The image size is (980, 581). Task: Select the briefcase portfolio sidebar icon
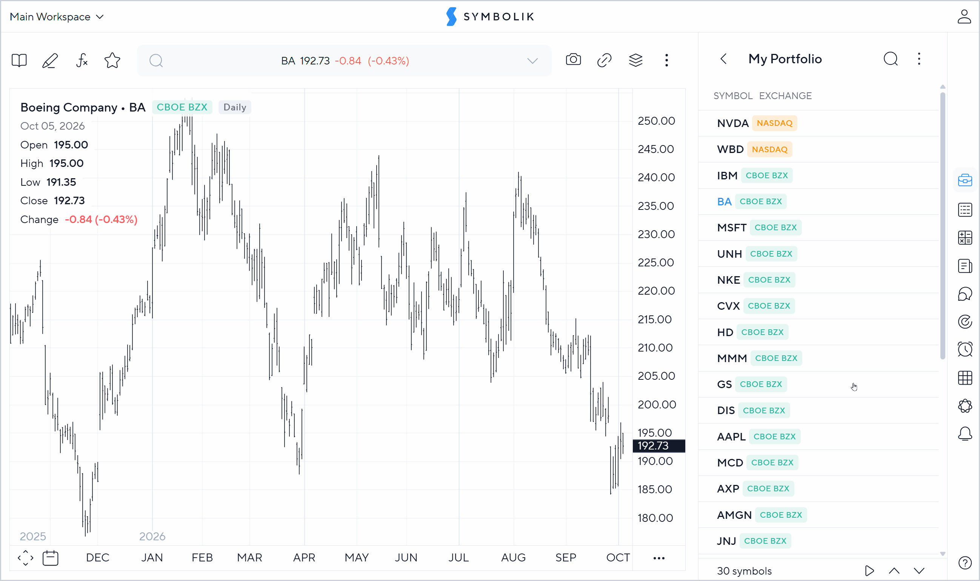click(965, 180)
